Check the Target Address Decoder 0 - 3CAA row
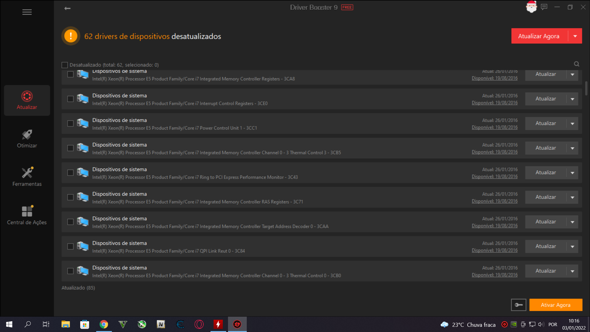 tap(70, 222)
